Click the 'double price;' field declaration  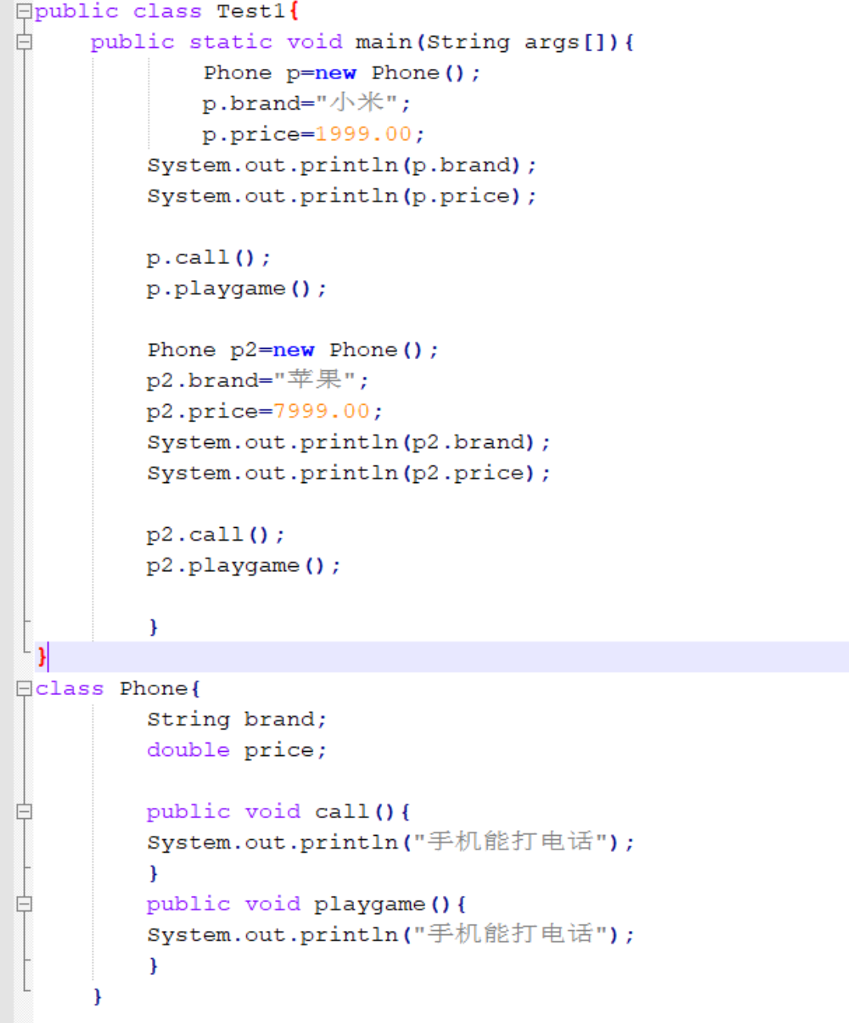[237, 750]
